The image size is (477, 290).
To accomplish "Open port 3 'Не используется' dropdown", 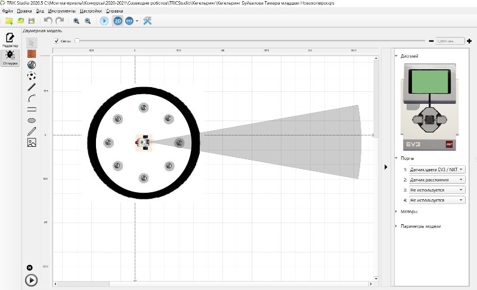I will (x=437, y=190).
